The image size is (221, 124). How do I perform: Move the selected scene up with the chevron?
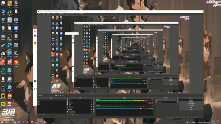43,115
